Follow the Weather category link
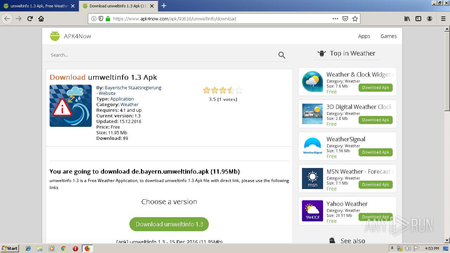 pos(129,104)
